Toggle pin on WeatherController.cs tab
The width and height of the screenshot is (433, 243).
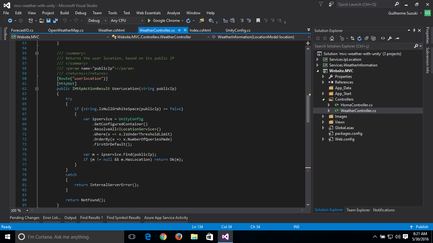pyautogui.click(x=179, y=30)
